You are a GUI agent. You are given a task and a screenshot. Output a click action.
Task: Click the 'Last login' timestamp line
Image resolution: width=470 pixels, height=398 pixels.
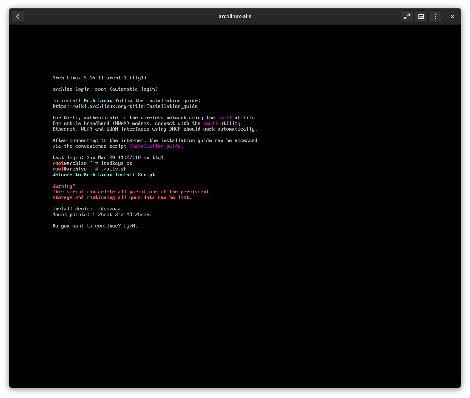click(x=108, y=158)
